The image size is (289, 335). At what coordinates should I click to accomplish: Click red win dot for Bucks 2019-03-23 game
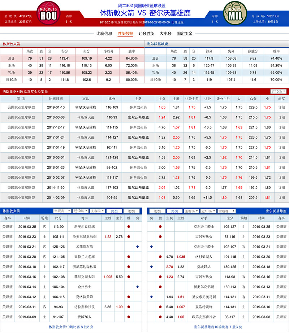tap(160, 237)
